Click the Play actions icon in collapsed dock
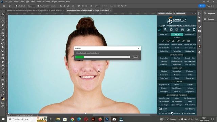This screenshot has width=217, height=122. pos(199,17)
